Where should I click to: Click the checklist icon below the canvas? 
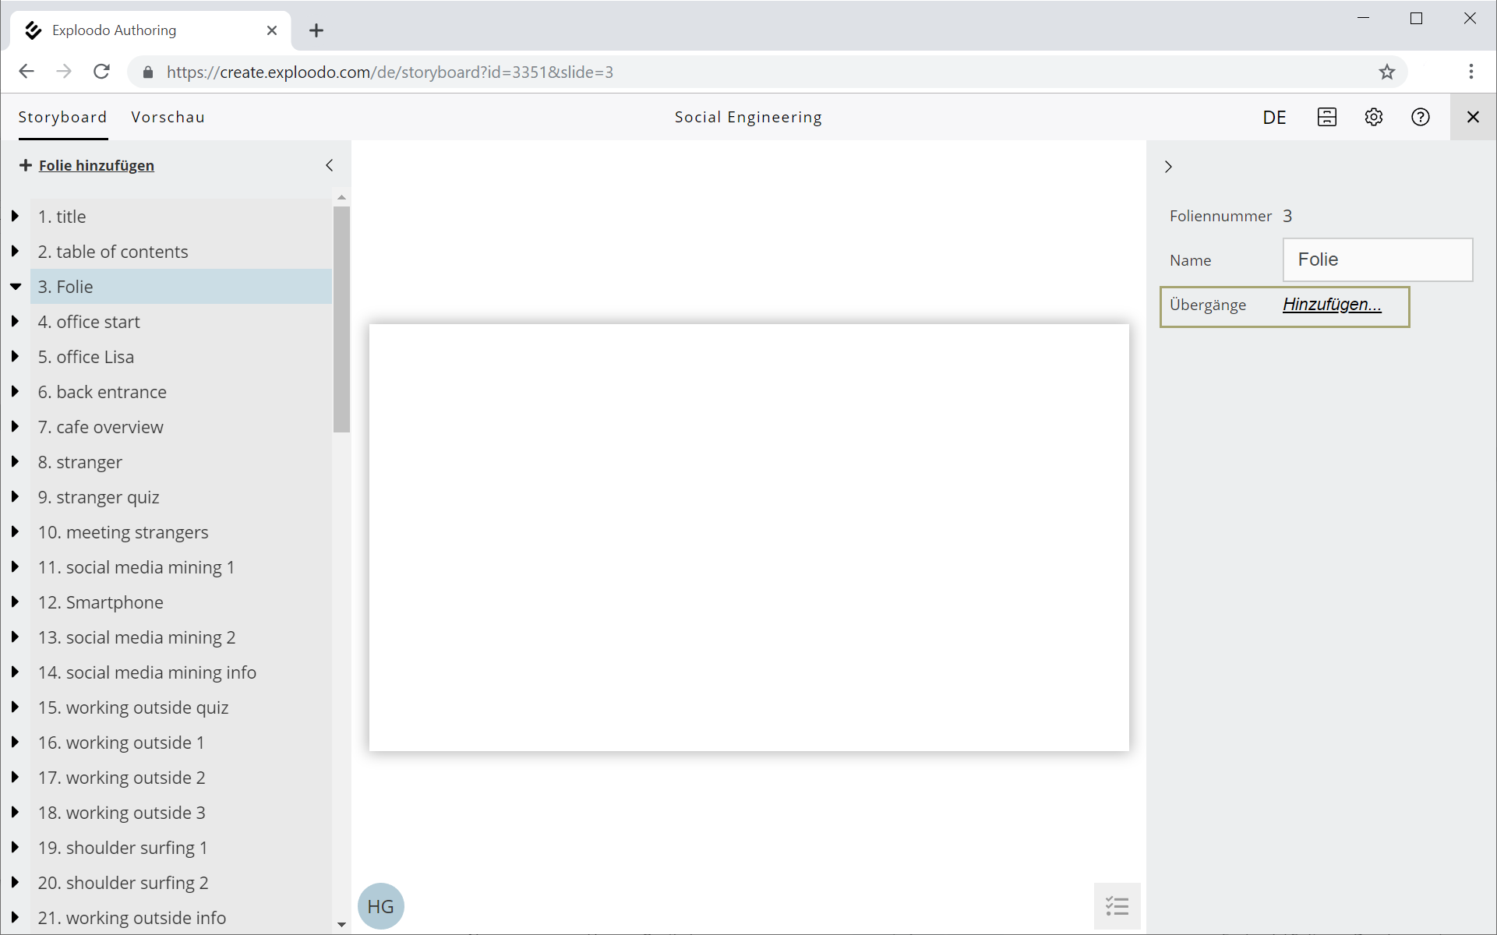[x=1117, y=905]
